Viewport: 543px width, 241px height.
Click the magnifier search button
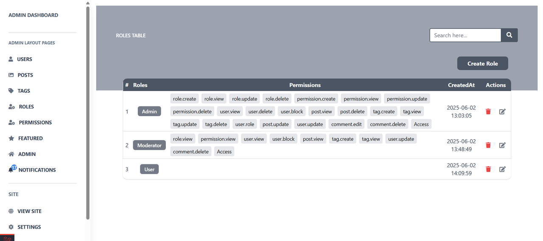(x=509, y=35)
